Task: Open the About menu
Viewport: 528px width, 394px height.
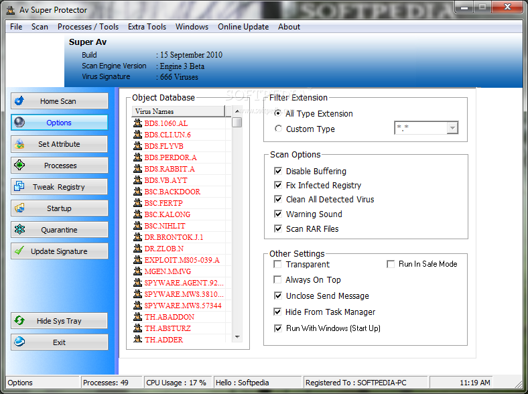Action: [289, 27]
